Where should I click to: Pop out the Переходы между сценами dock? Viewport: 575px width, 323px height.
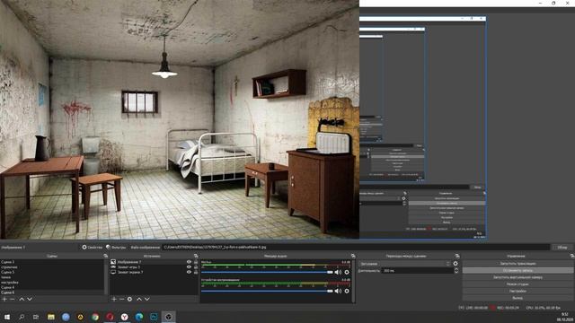(x=457, y=256)
